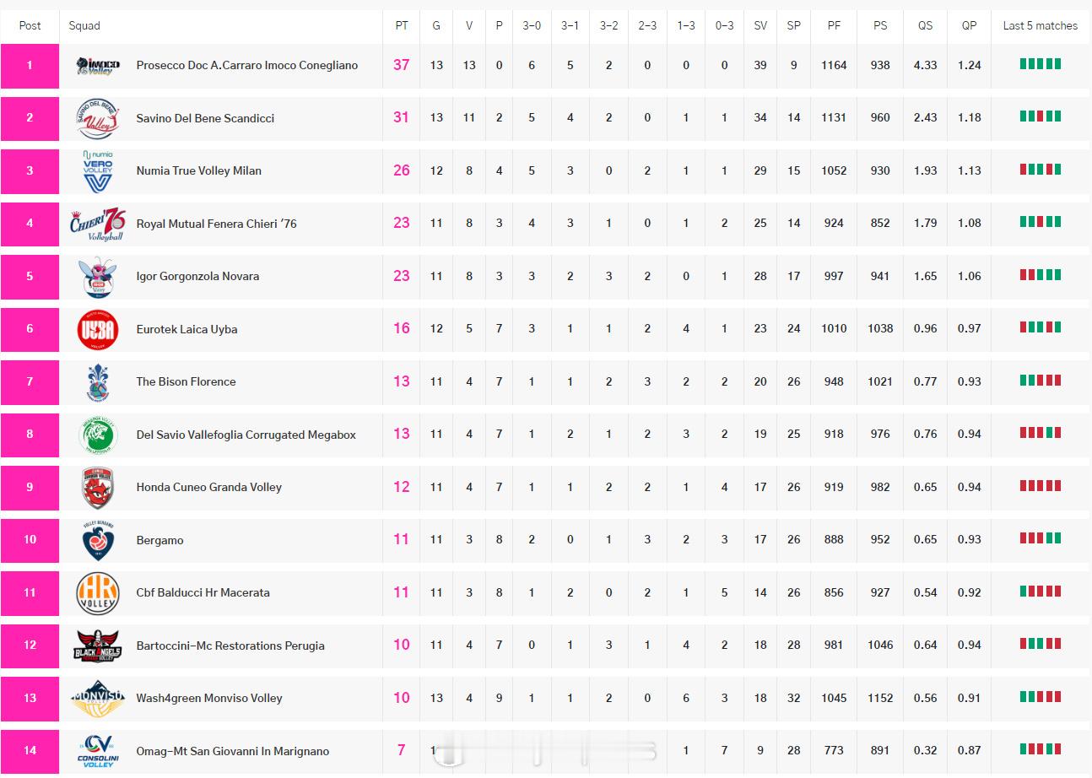Viewport: 1092px width, 778px height.
Task: Click The Bison Florence team name
Action: pyautogui.click(x=186, y=382)
